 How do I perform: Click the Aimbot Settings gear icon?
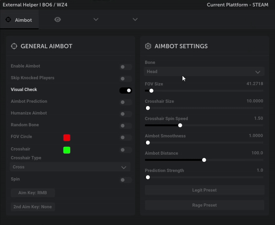(148, 46)
